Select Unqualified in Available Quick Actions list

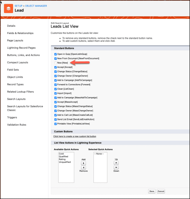[65, 162]
